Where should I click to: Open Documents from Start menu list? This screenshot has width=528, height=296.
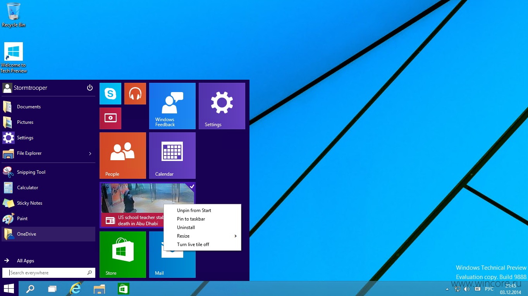(48, 107)
